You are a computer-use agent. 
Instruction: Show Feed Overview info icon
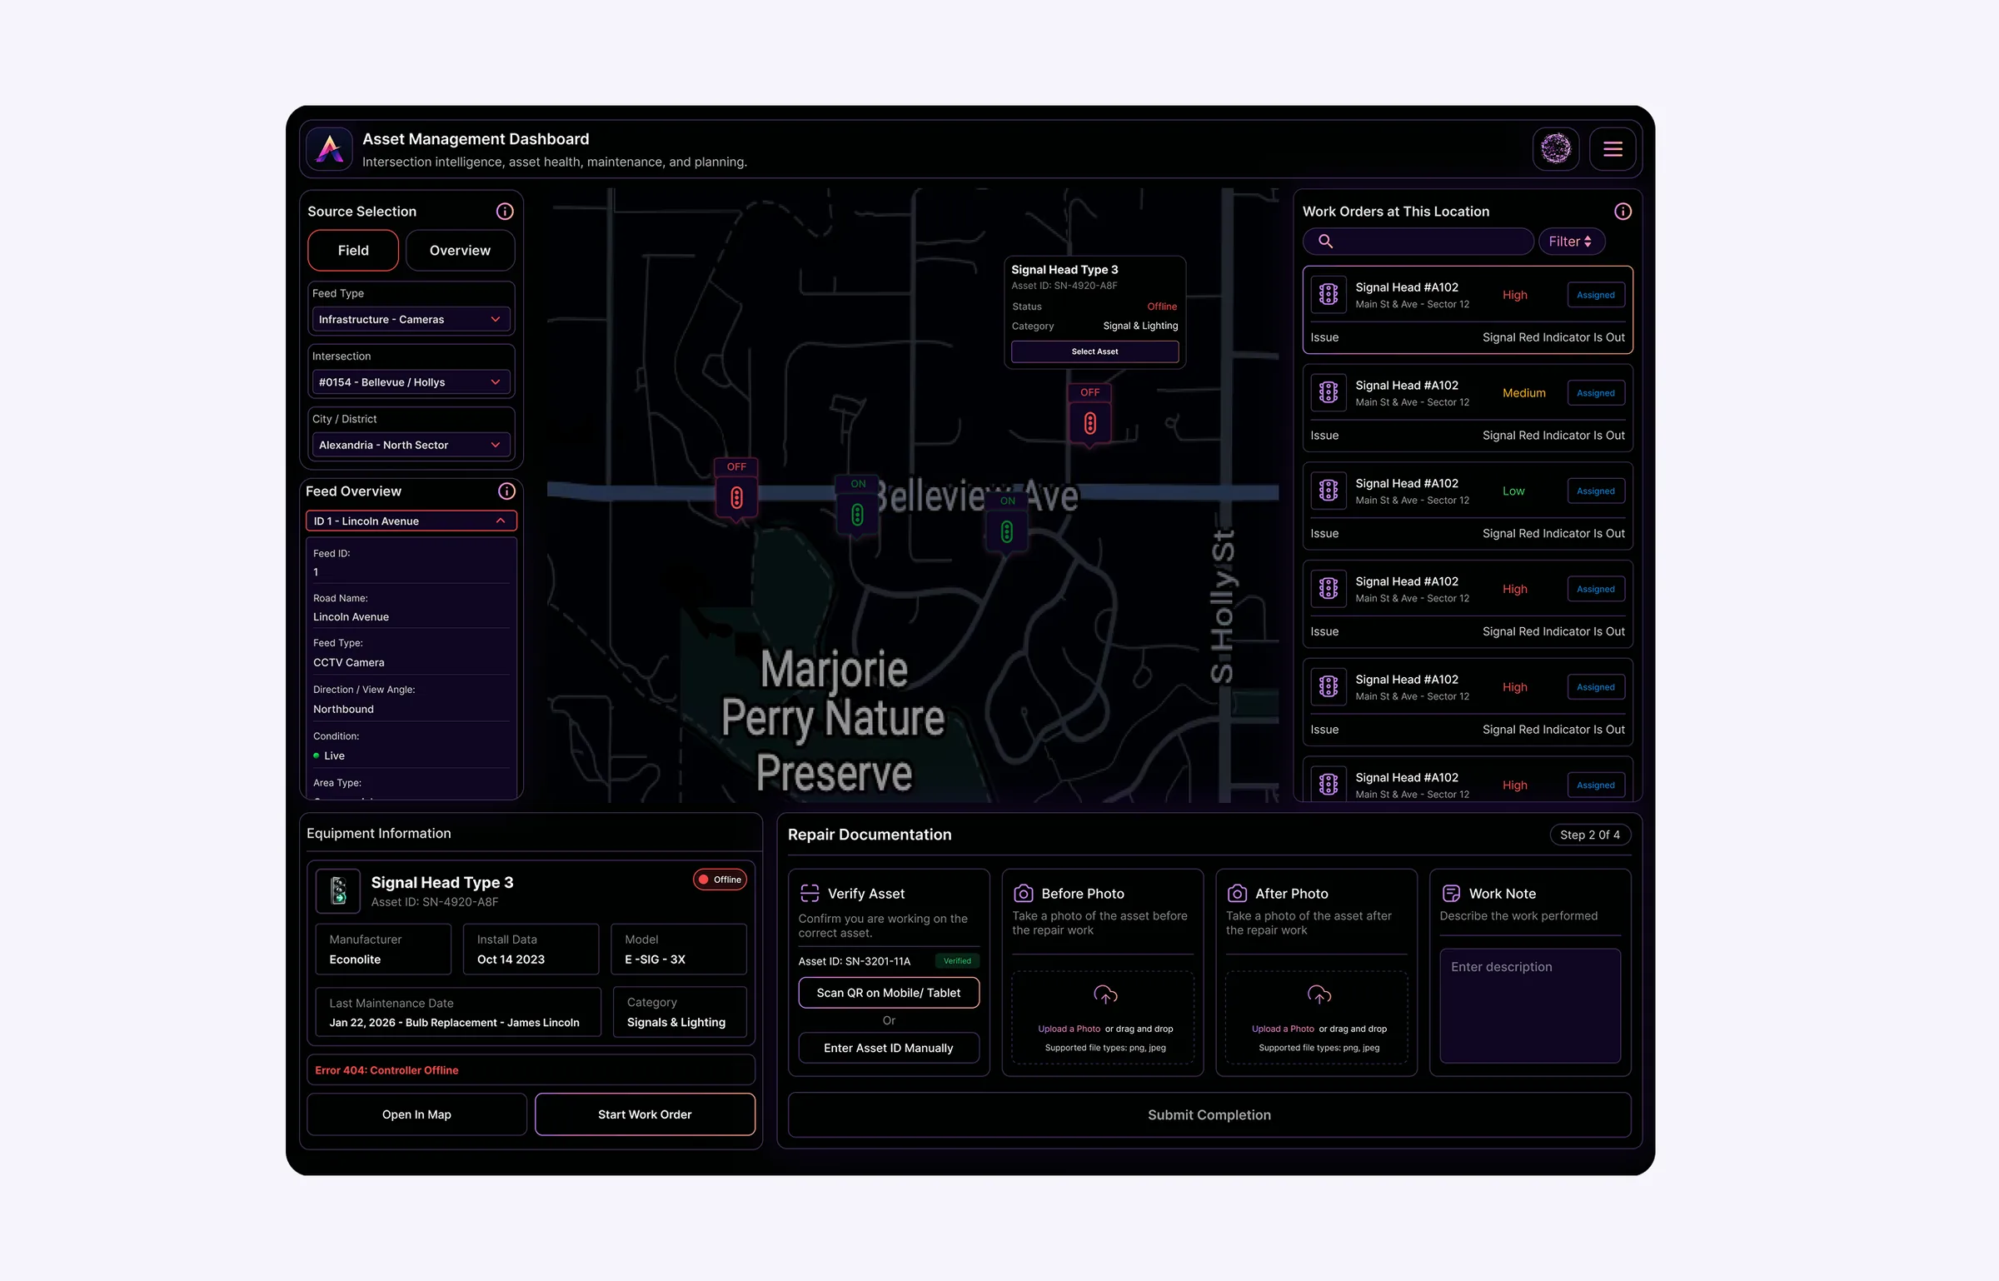(x=506, y=491)
